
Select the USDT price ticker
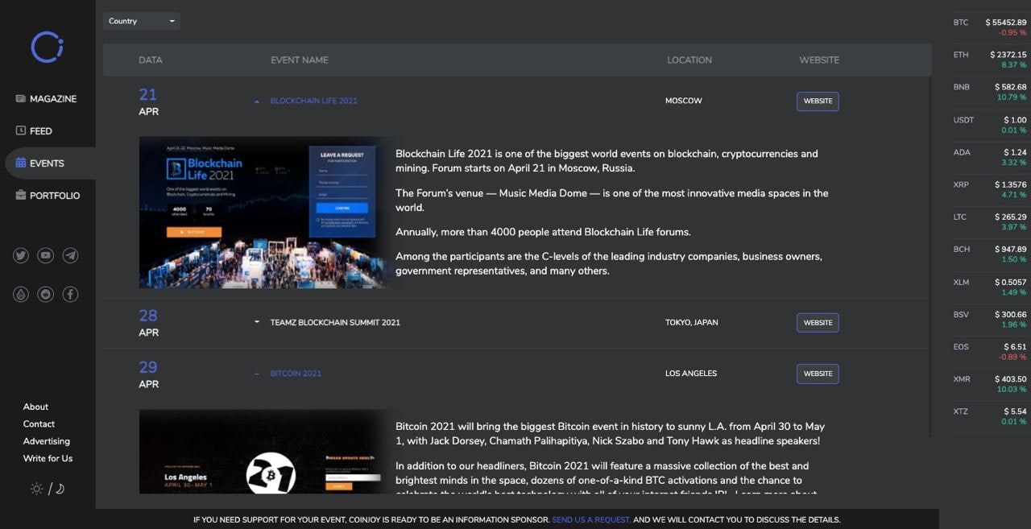click(x=990, y=125)
